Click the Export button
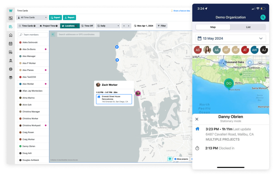Viewport: 277px width, 175px height. tap(55, 18)
